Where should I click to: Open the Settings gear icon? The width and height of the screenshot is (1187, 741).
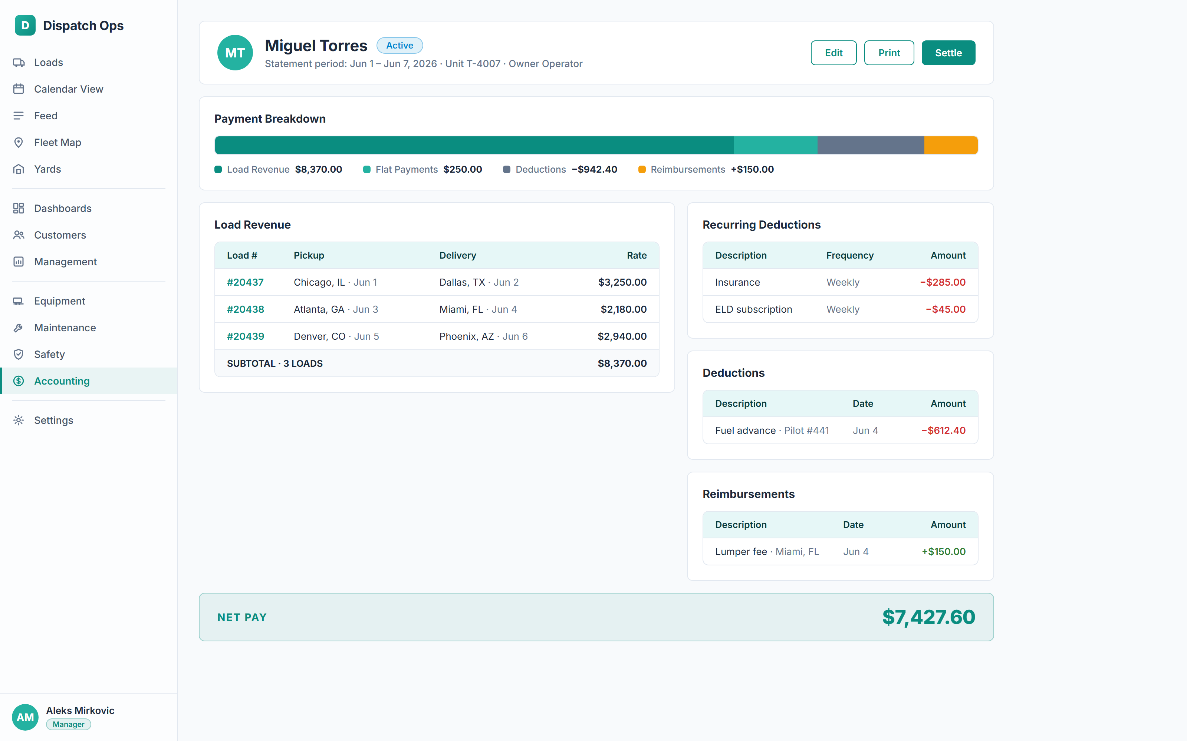[19, 420]
